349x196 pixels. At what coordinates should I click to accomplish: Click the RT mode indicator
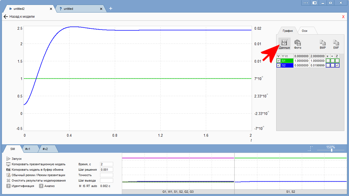click(88, 186)
